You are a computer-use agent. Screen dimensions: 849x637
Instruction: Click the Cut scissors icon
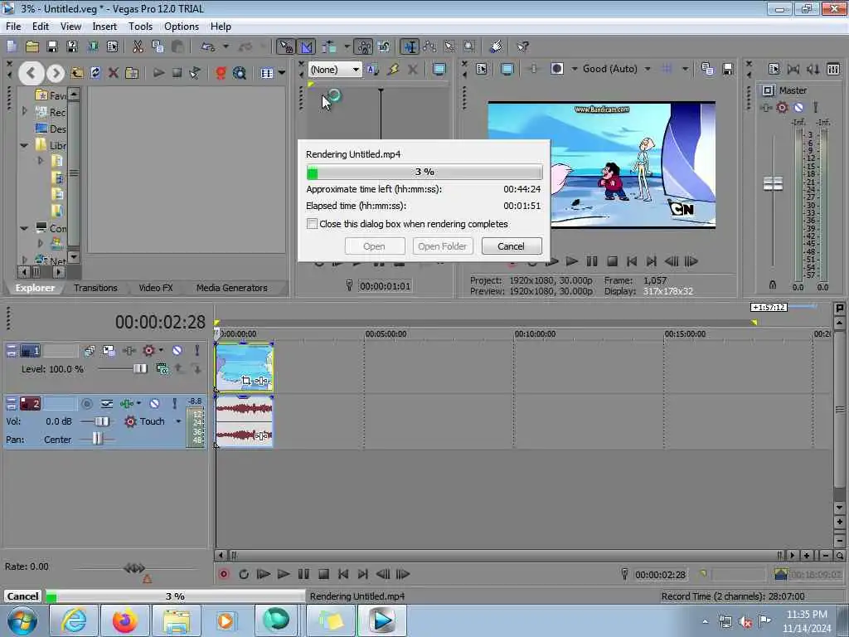click(x=138, y=46)
